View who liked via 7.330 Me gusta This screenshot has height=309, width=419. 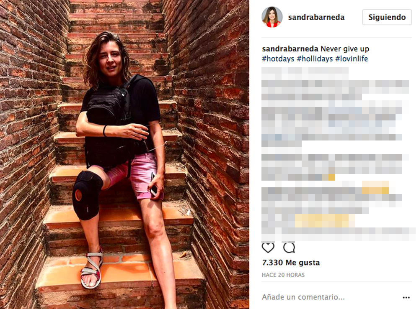[291, 263]
